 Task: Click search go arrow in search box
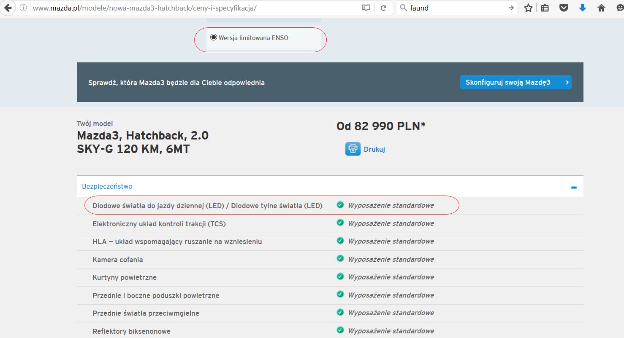click(x=511, y=8)
